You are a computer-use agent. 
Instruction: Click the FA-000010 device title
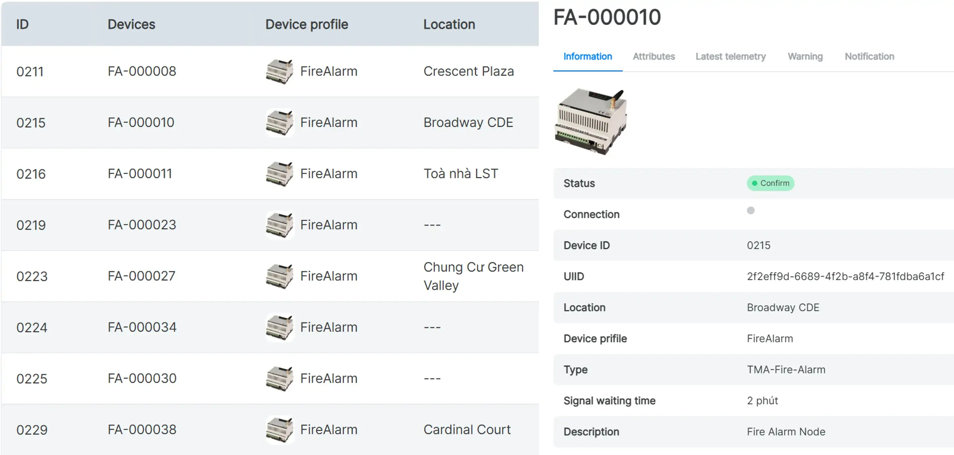pyautogui.click(x=606, y=17)
